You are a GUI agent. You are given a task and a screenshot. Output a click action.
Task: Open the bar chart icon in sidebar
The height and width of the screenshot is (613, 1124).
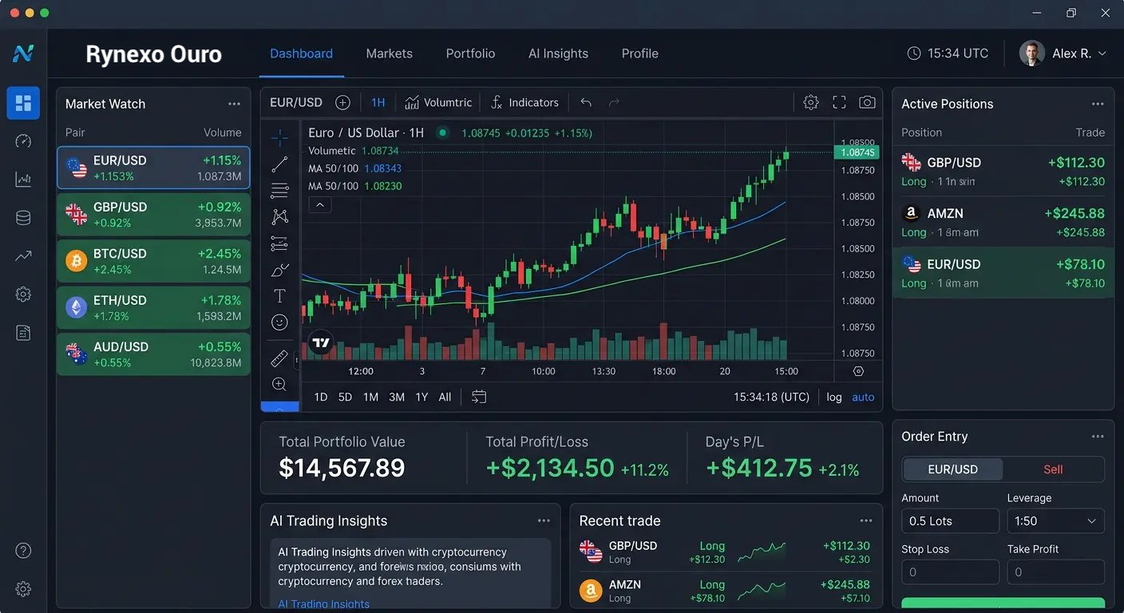(x=23, y=180)
